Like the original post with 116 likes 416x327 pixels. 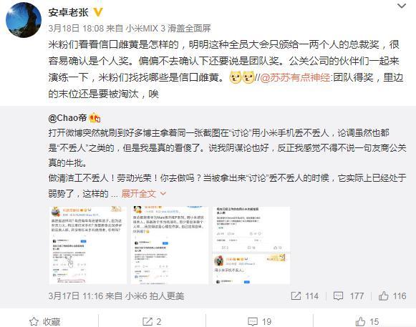click(392, 296)
